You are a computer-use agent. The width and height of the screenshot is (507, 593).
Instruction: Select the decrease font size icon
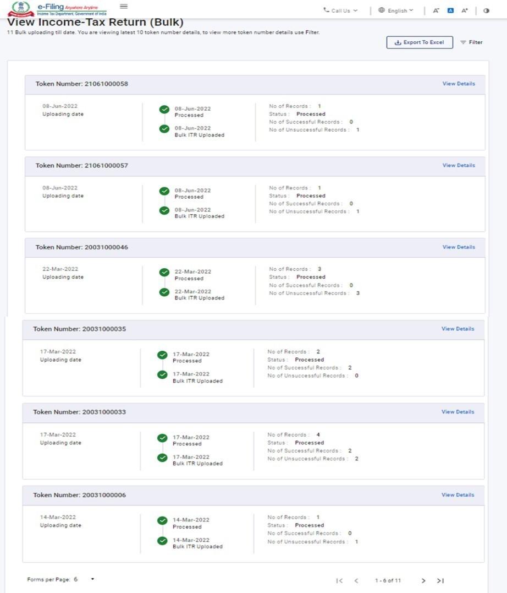click(x=436, y=9)
